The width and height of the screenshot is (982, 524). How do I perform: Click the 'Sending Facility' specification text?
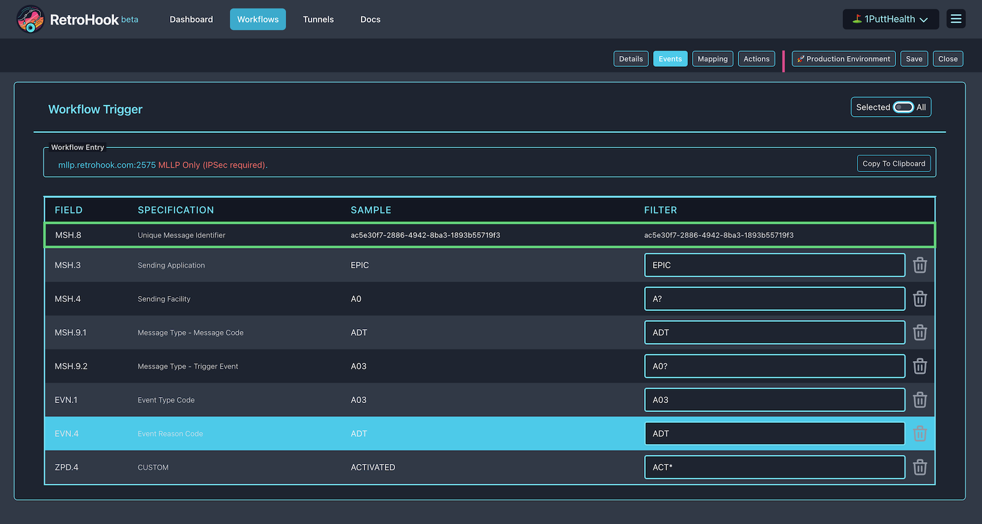[164, 299]
